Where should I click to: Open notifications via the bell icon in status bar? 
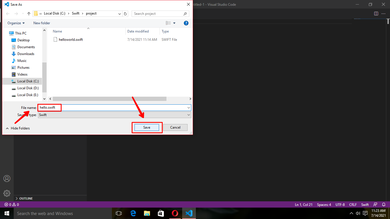(x=384, y=204)
